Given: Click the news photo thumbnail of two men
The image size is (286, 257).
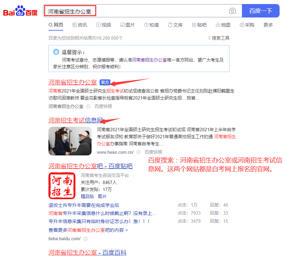Looking at the screenshot, I should (70, 141).
